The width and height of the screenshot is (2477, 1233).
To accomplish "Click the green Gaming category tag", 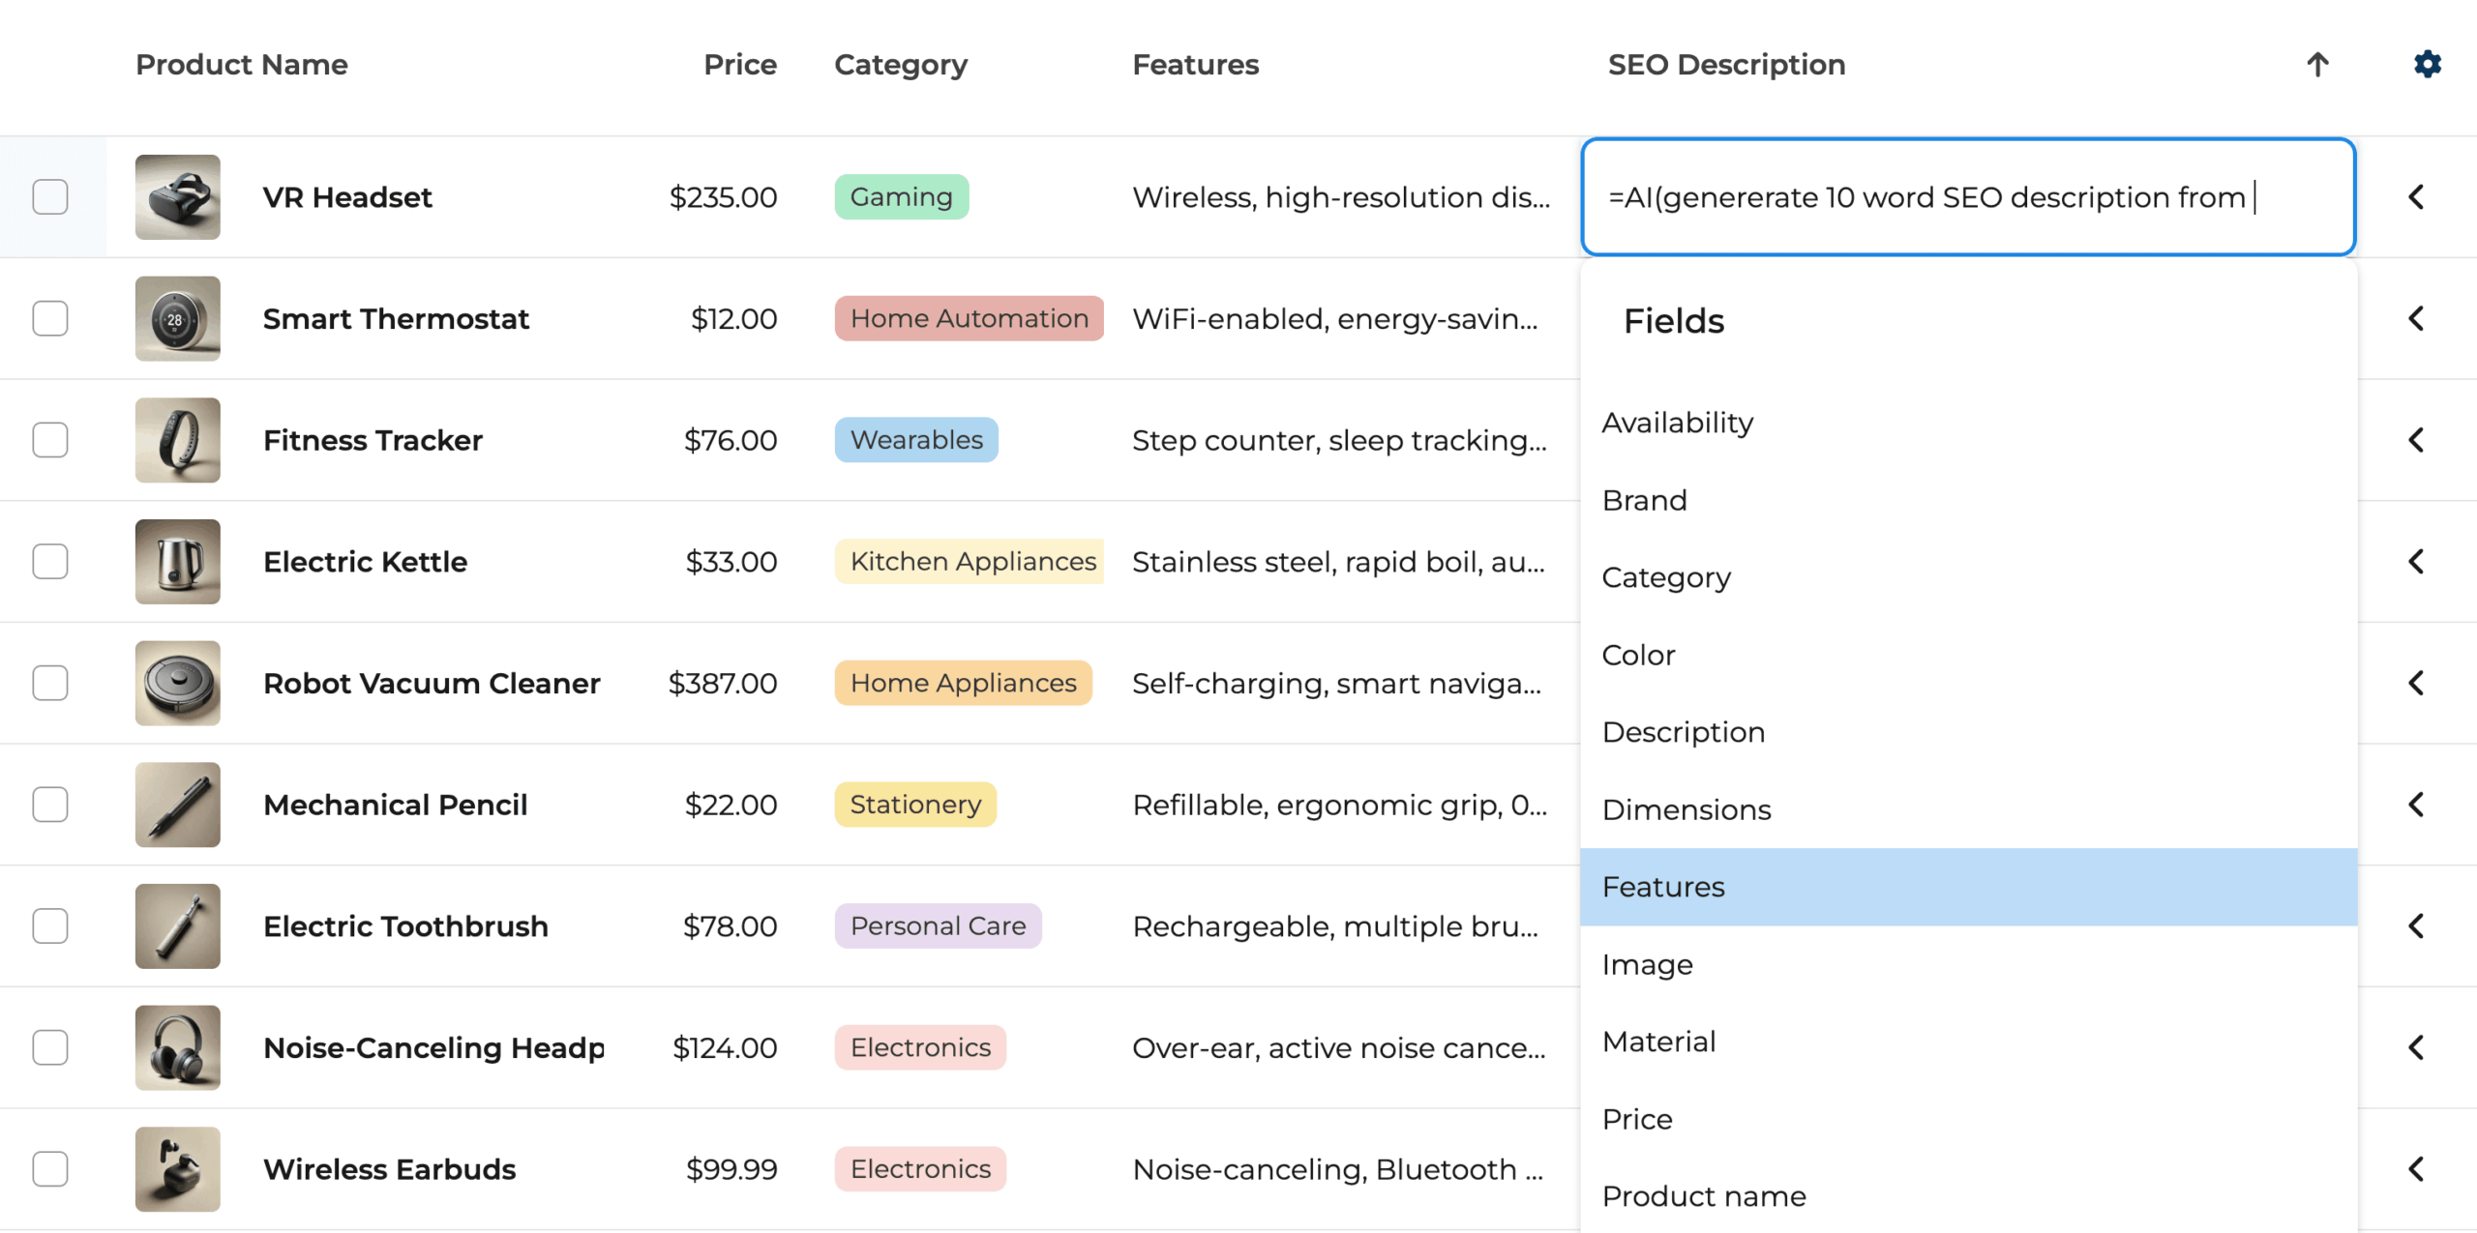I will click(x=901, y=197).
